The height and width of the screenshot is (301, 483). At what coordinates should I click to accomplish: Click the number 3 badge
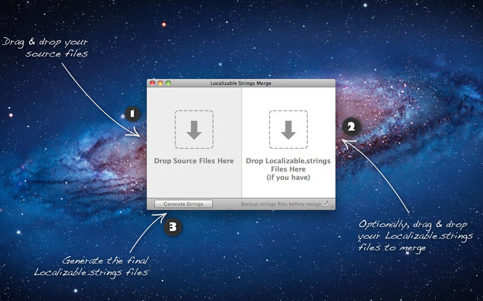pos(173,226)
